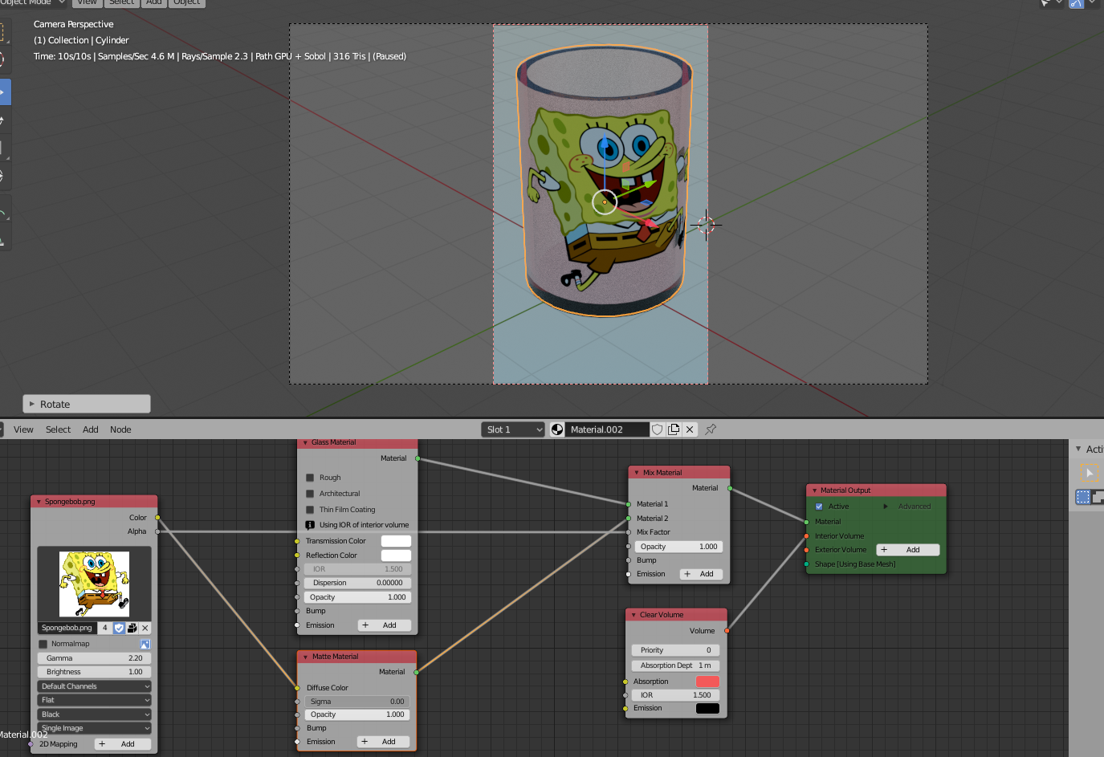Enable the Normalmap checkbox
Screen dimensions: 1104x757
(43, 644)
